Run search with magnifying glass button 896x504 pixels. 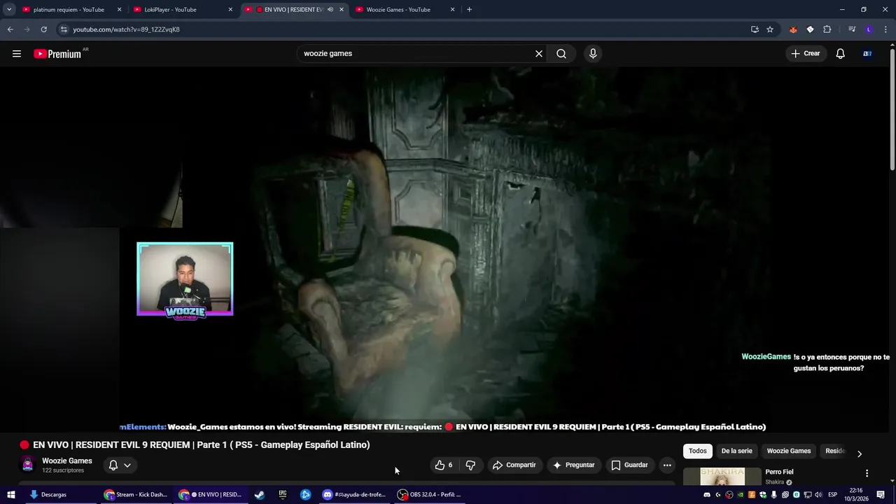pyautogui.click(x=561, y=54)
